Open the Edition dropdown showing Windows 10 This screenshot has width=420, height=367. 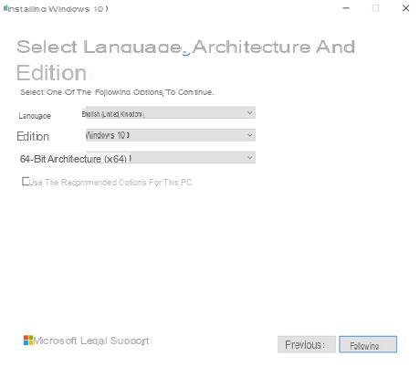tap(171, 135)
